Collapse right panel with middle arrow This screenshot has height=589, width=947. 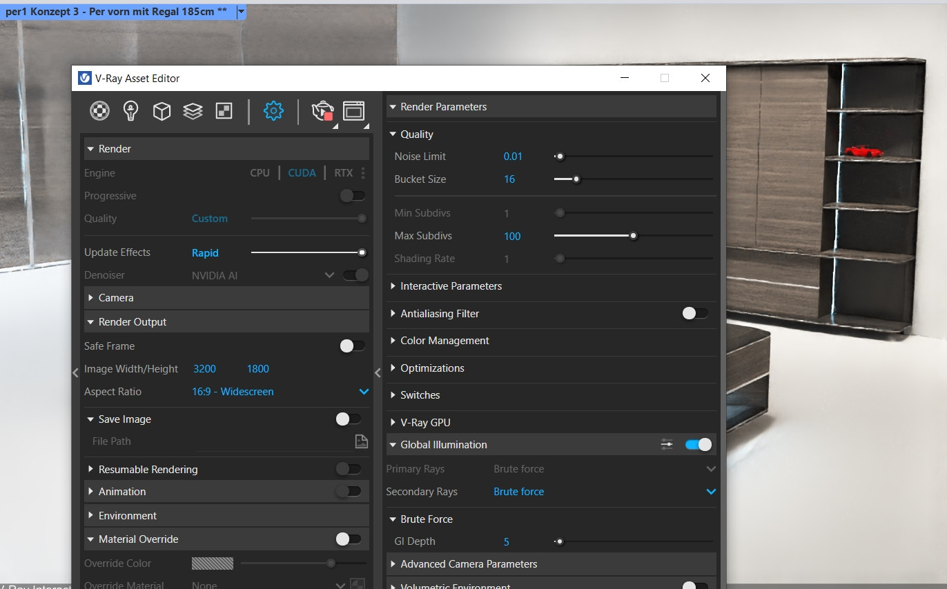378,372
